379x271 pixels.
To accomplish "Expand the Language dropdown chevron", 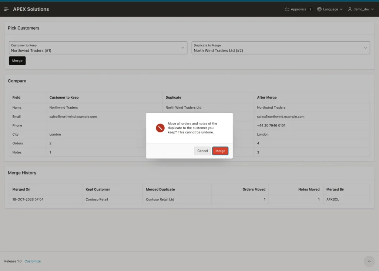I will 341,9.
